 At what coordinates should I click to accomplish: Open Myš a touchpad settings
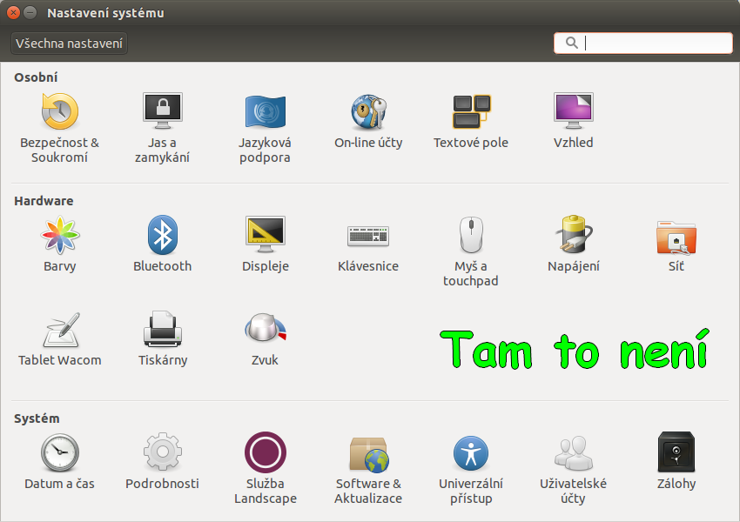(471, 251)
